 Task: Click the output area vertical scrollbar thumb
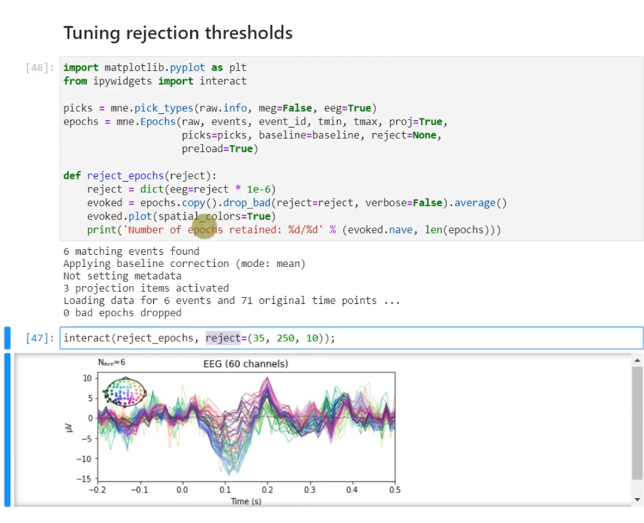(x=637, y=423)
